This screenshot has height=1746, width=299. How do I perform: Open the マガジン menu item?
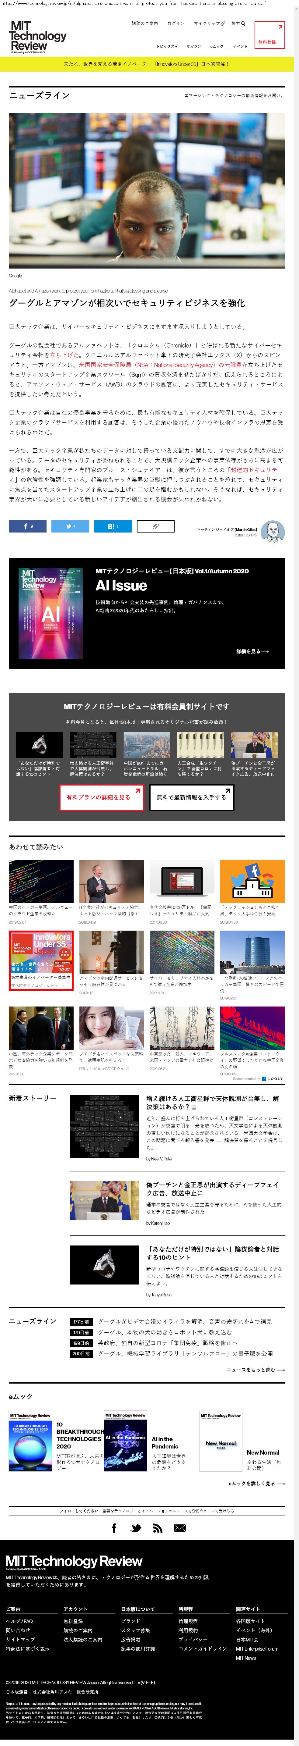[193, 46]
